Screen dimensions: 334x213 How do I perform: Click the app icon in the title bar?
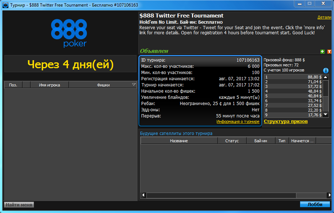(5, 5)
